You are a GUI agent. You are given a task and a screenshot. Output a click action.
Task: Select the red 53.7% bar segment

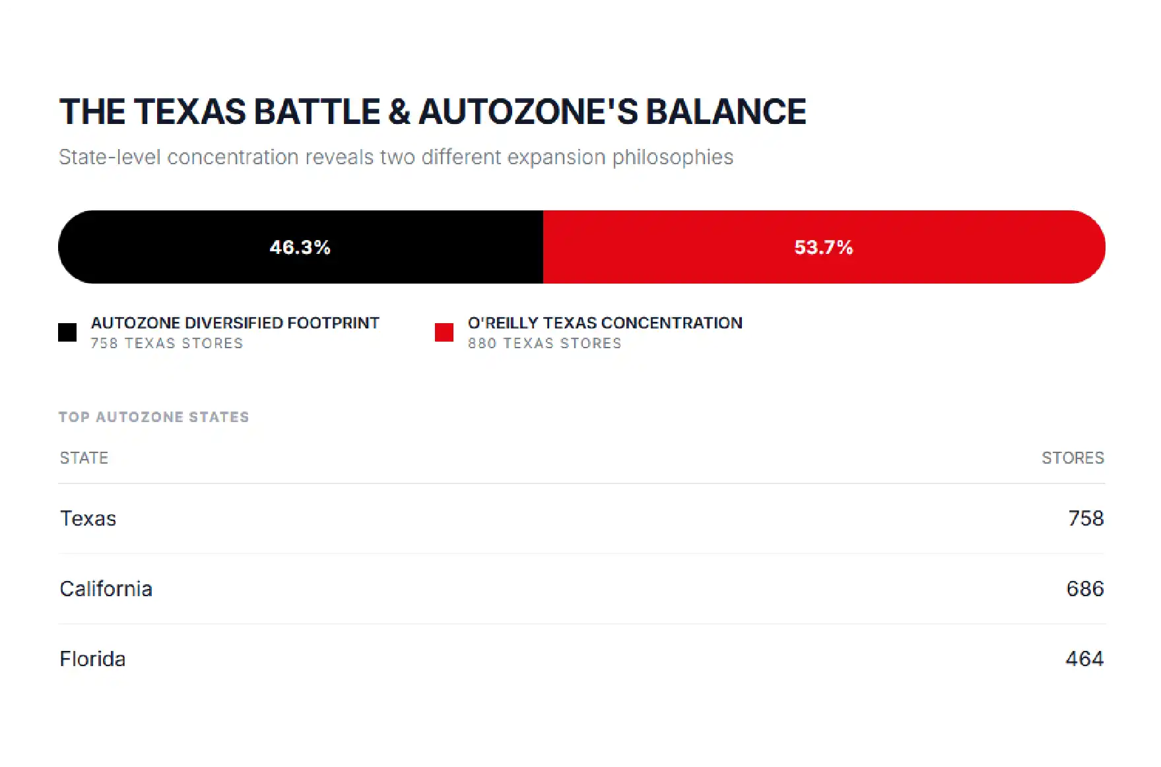point(824,247)
